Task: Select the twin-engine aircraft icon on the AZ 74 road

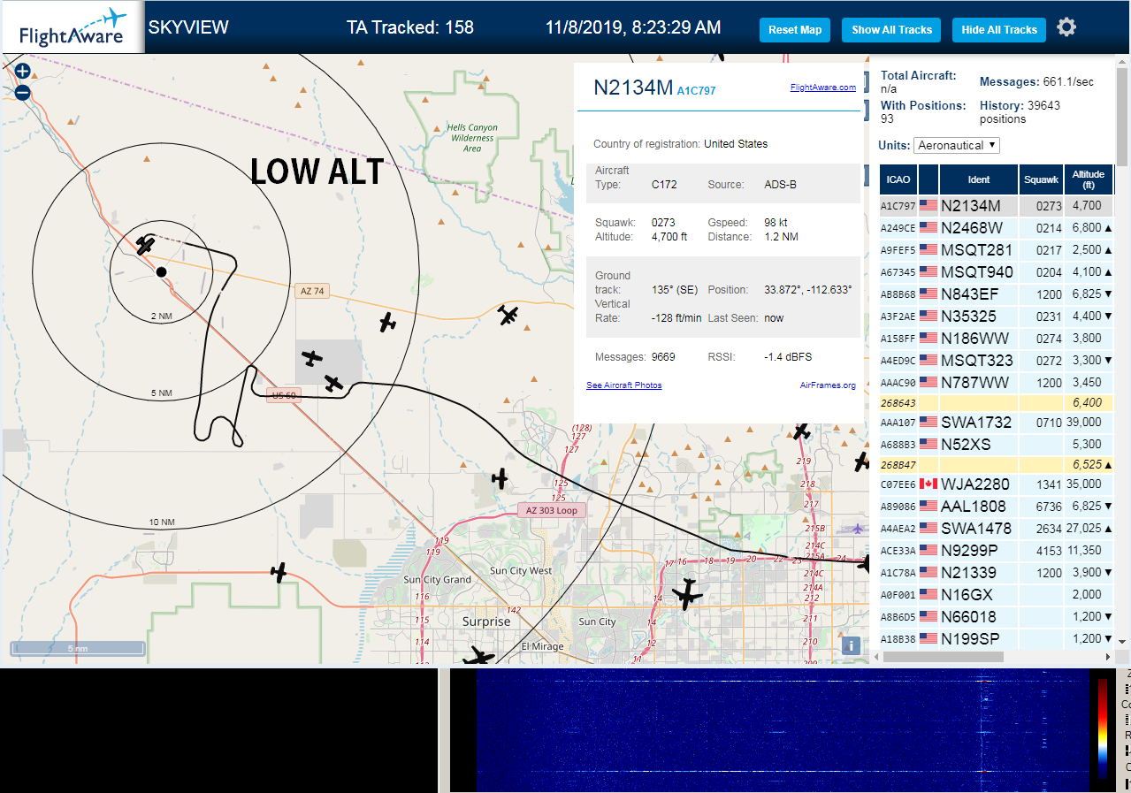Action: [508, 314]
